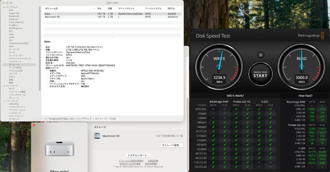Collapse the ハードウェア section in sidebar
Screen dimensions: 330x172
tap(4, 7)
